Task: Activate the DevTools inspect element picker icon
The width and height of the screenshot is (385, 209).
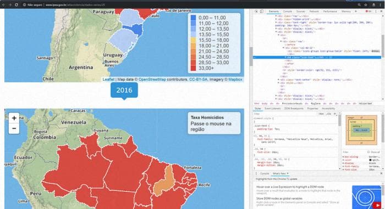Action: coord(256,12)
